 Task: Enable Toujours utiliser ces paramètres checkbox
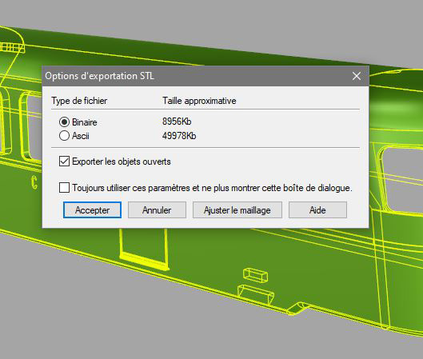pos(64,187)
